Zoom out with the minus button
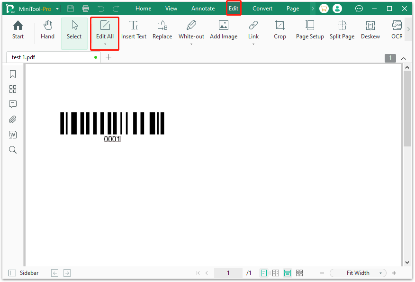This screenshot has width=415, height=282. (322, 273)
